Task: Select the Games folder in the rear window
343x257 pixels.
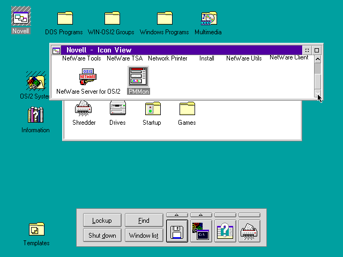Action: click(x=187, y=108)
